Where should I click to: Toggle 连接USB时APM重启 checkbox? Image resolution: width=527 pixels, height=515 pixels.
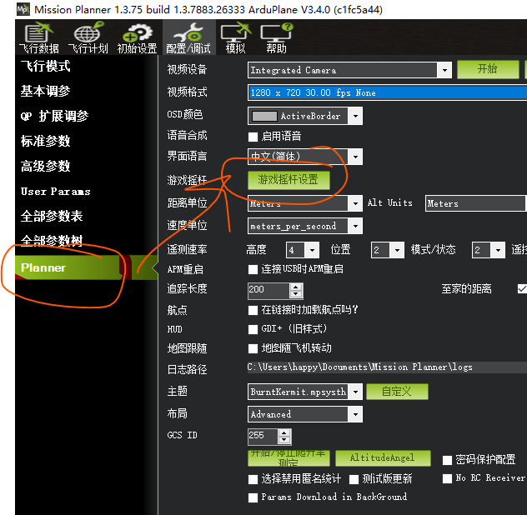click(x=253, y=269)
